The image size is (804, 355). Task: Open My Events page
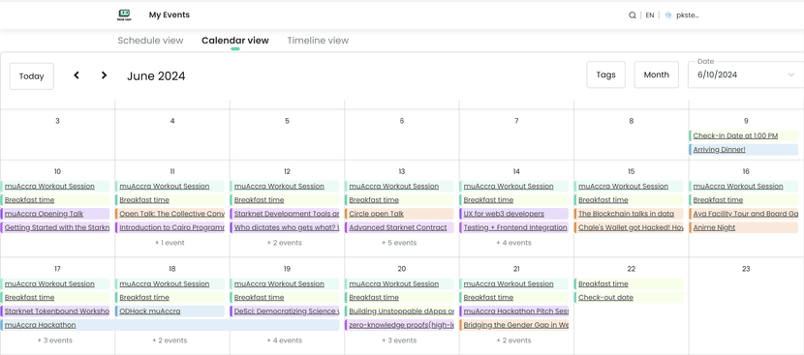(x=170, y=15)
